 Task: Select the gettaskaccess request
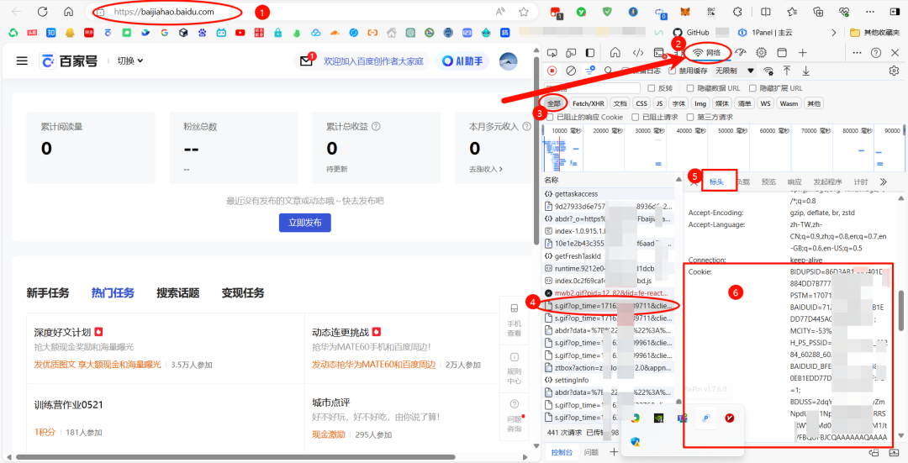coord(610,194)
